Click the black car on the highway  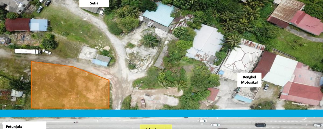click(260, 125)
